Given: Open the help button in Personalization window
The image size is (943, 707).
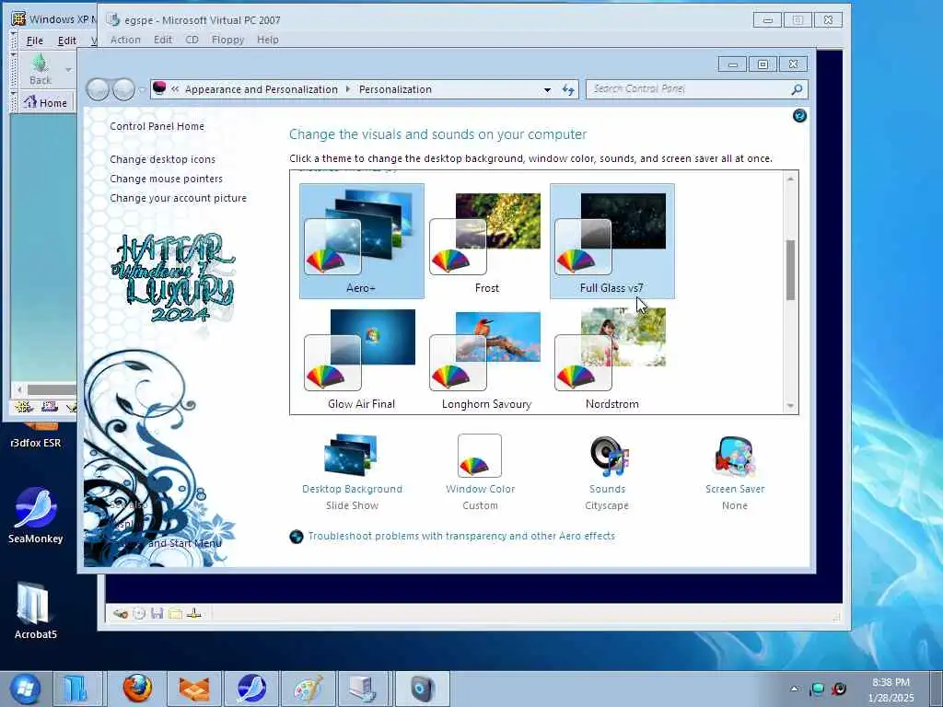Looking at the screenshot, I should 799,115.
